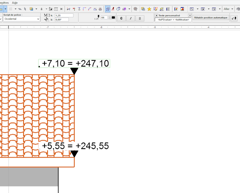This screenshot has width=240, height=193.
Task: Open the Script de police Occidental dropdown
Action: point(22,19)
